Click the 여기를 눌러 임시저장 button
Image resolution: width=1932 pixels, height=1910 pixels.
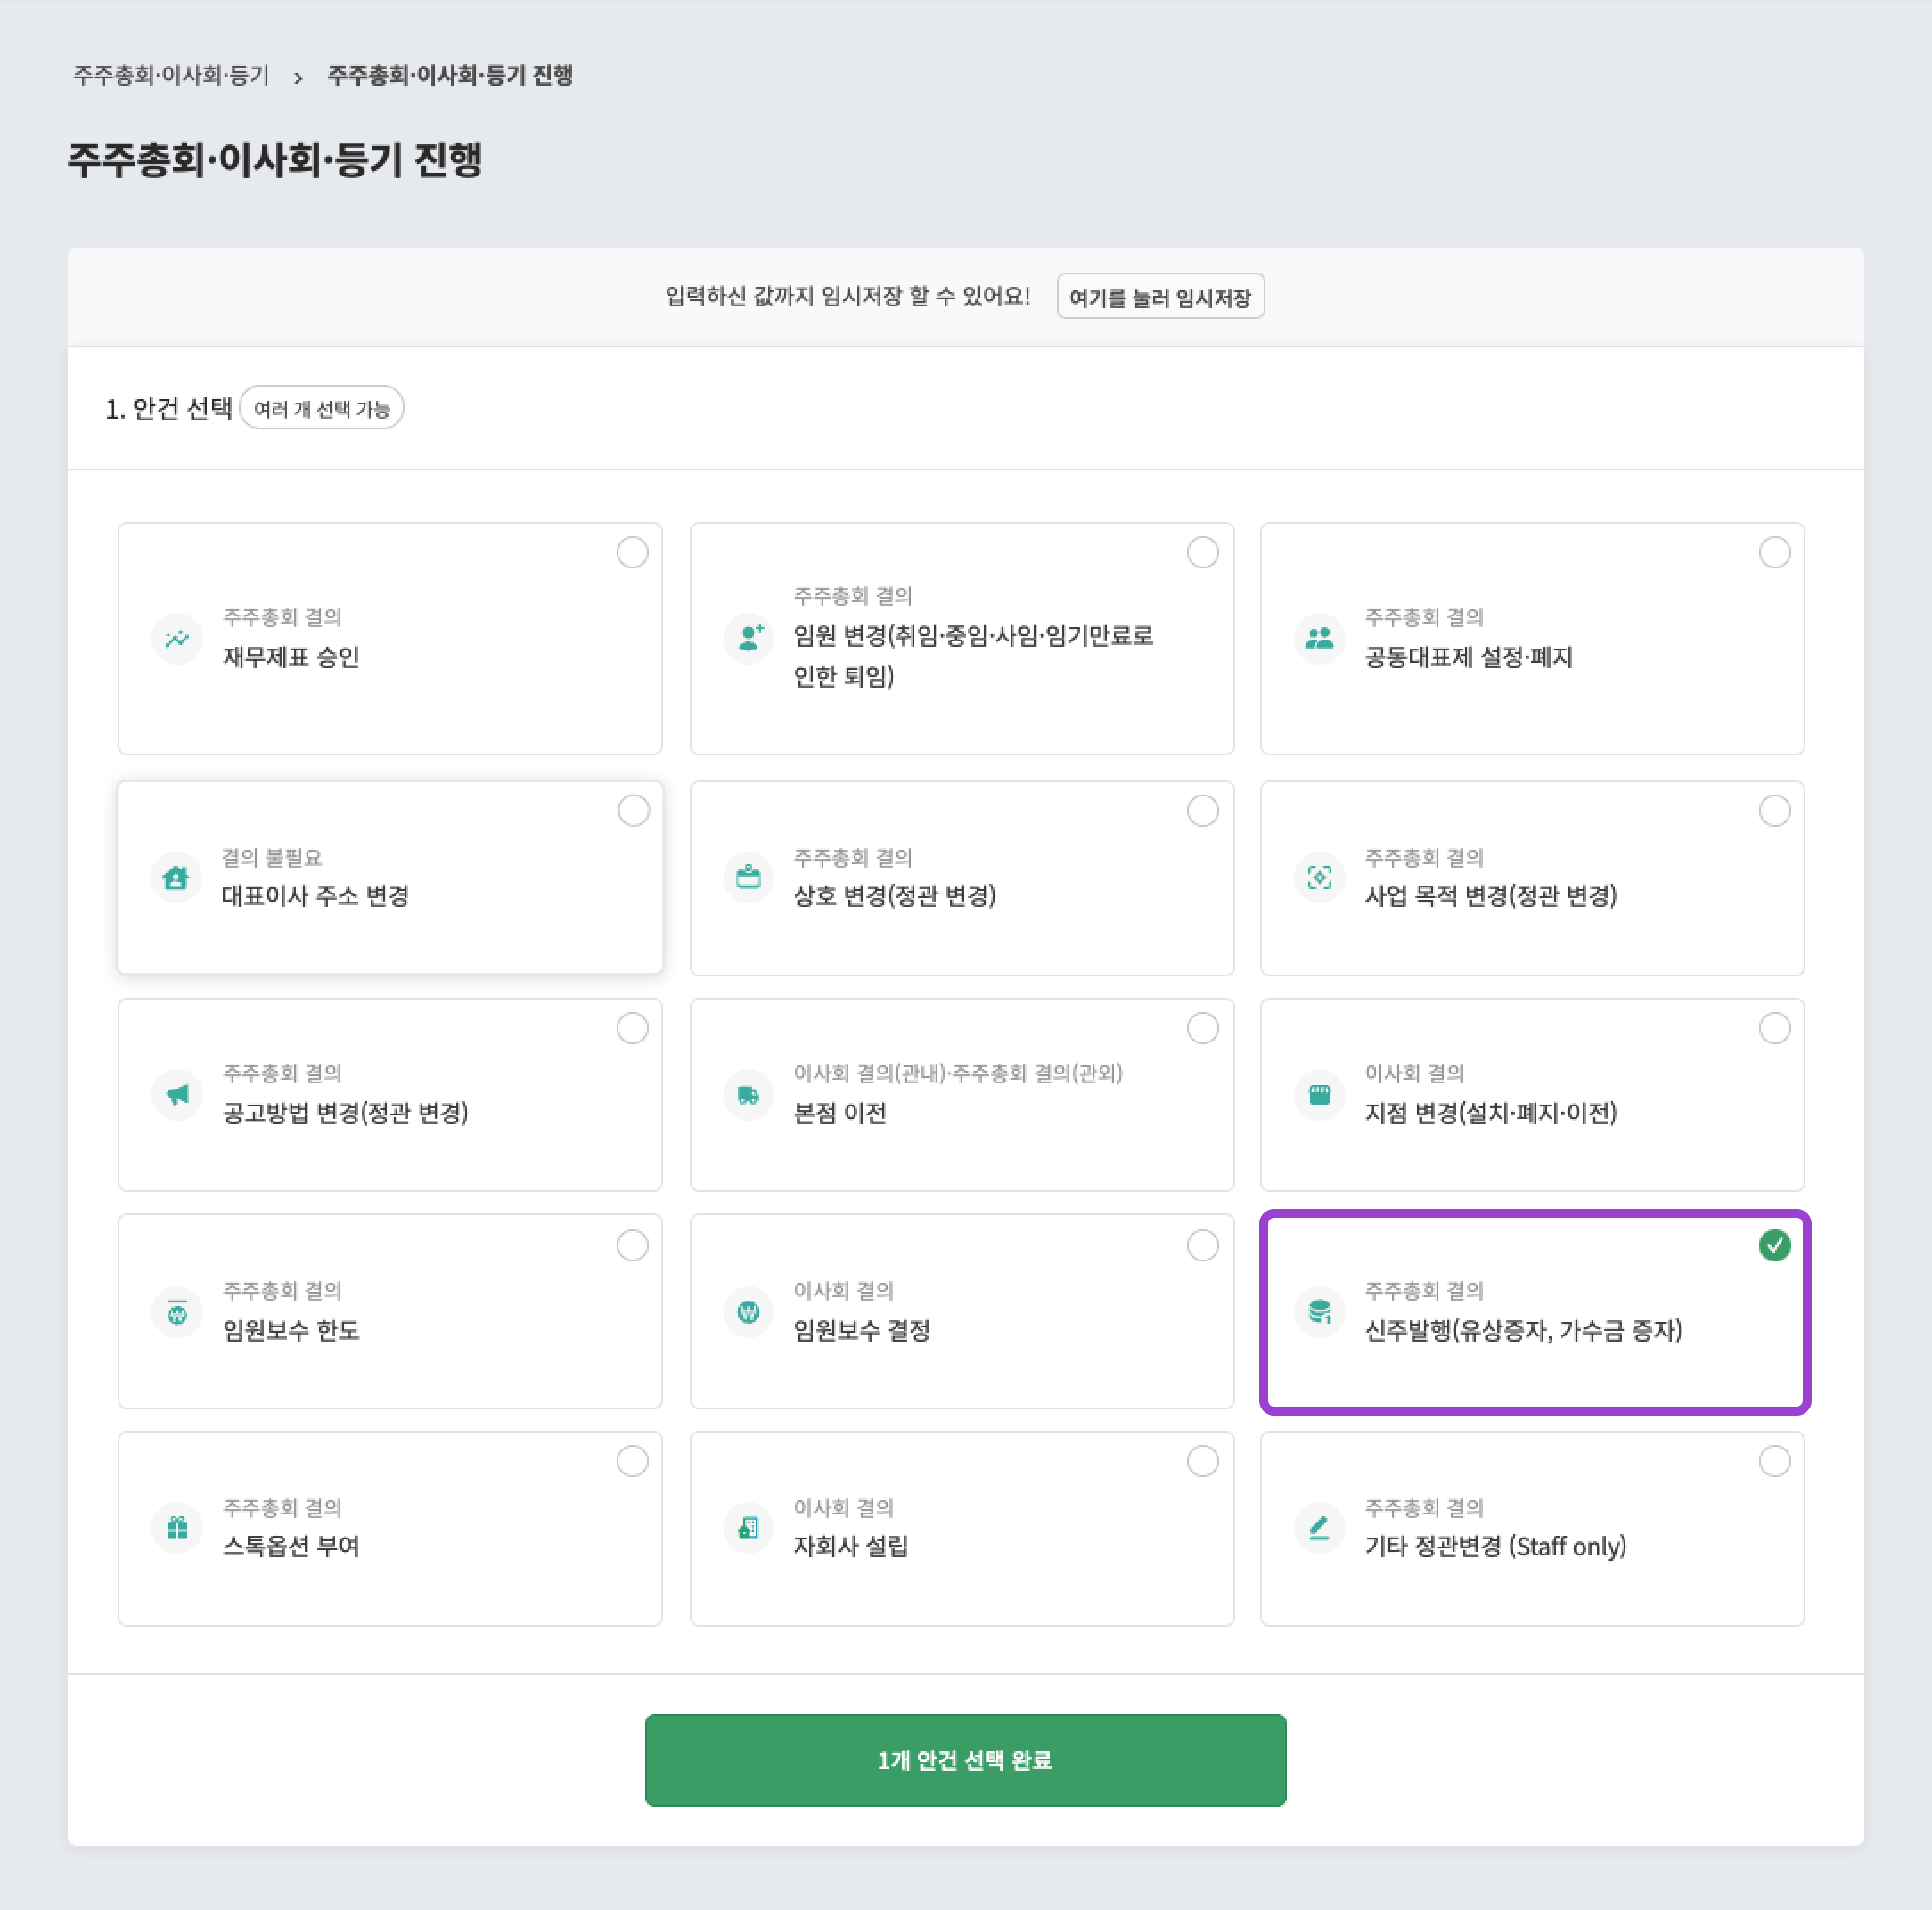[1160, 297]
